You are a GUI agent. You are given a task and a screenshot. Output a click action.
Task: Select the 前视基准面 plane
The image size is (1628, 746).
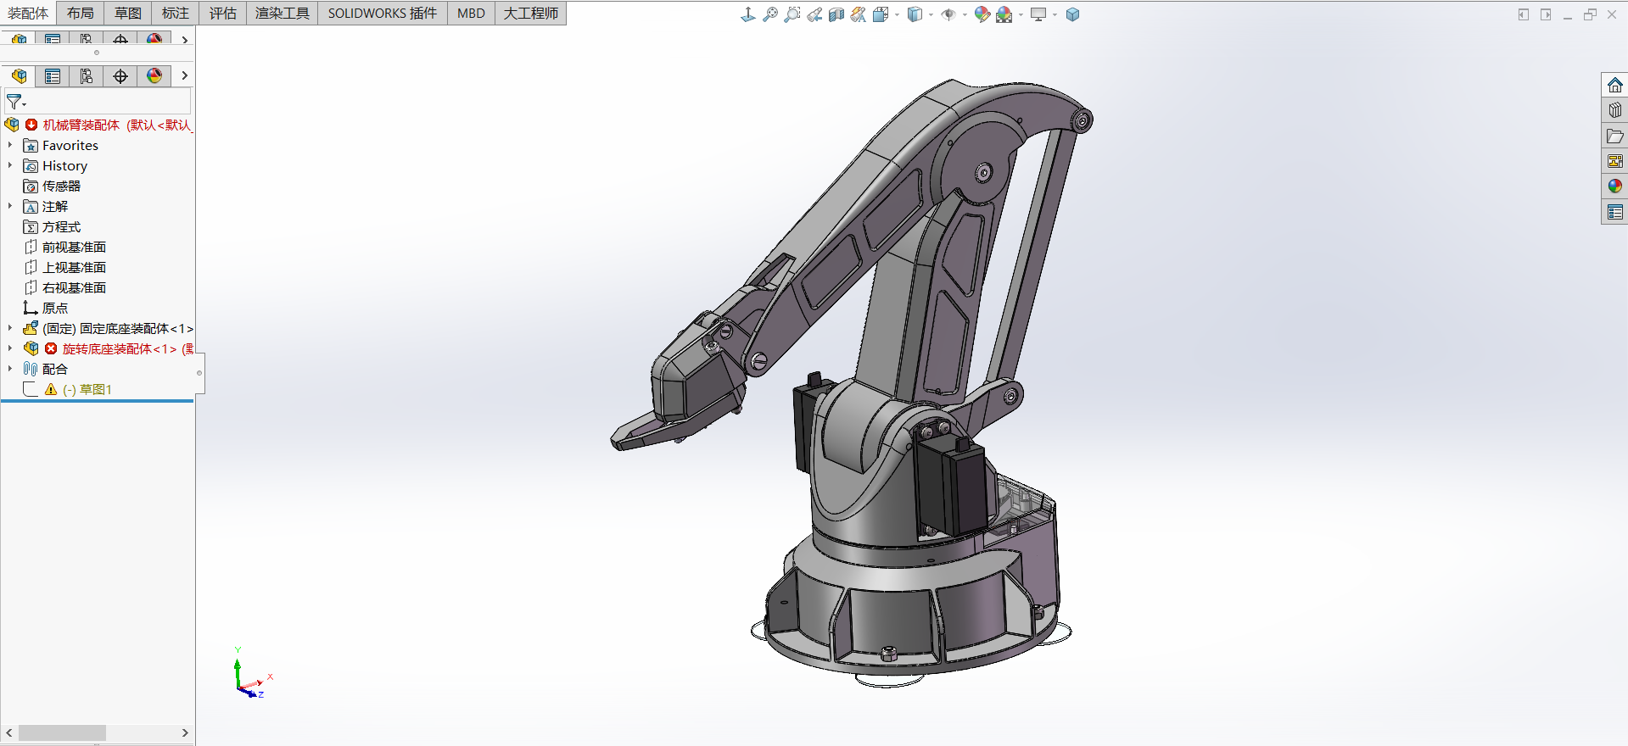74,248
